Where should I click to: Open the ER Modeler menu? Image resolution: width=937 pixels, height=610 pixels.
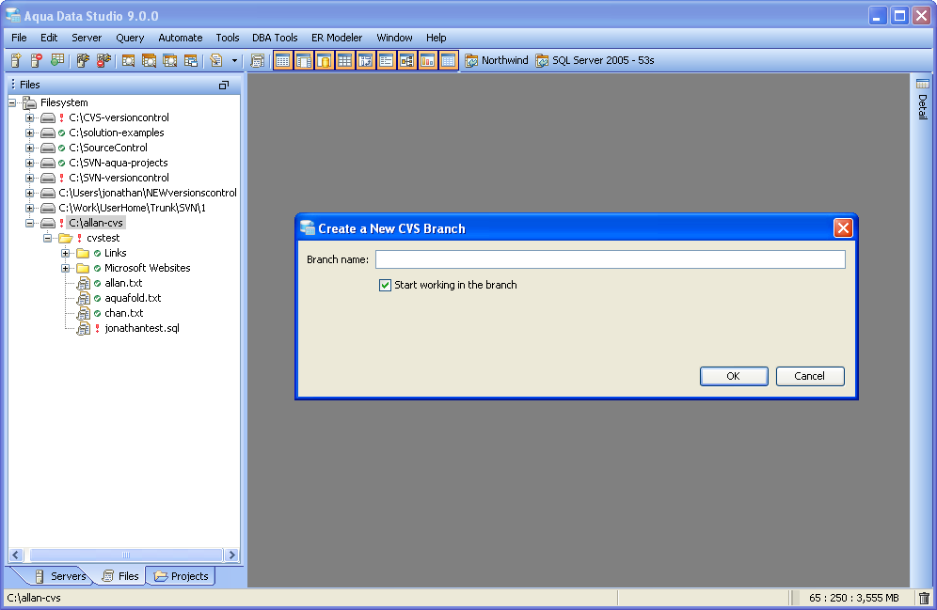click(x=337, y=38)
